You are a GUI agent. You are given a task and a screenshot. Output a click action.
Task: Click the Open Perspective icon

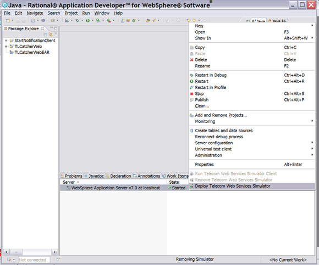tap(248, 21)
